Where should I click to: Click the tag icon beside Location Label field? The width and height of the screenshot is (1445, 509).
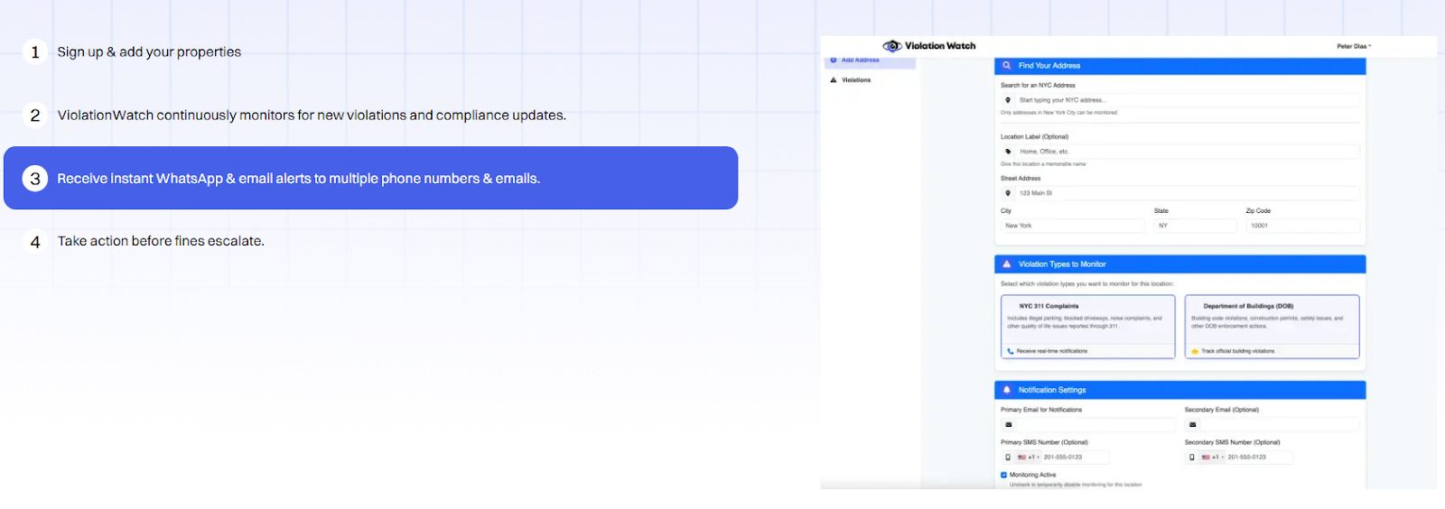(x=1008, y=152)
